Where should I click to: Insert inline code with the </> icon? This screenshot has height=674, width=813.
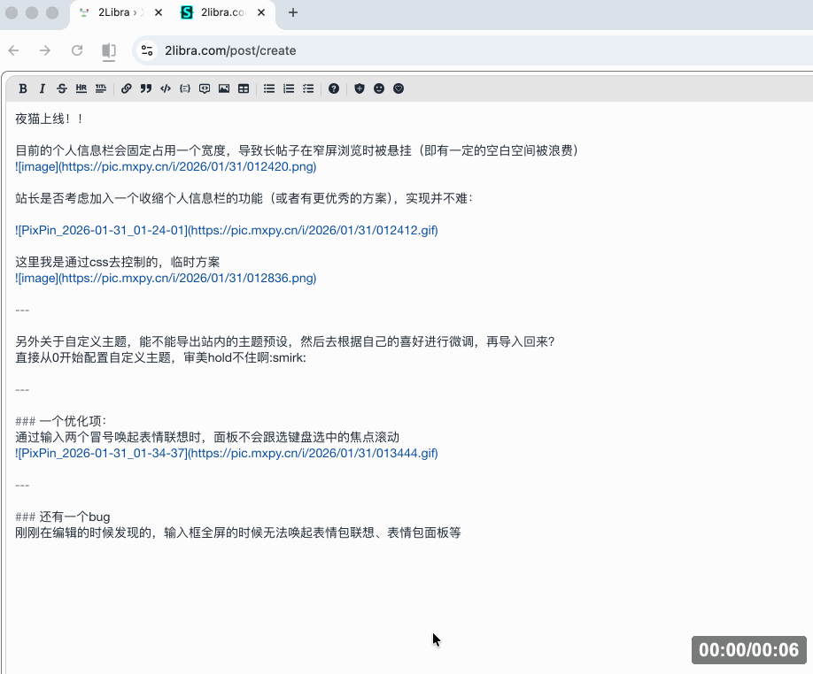(166, 88)
